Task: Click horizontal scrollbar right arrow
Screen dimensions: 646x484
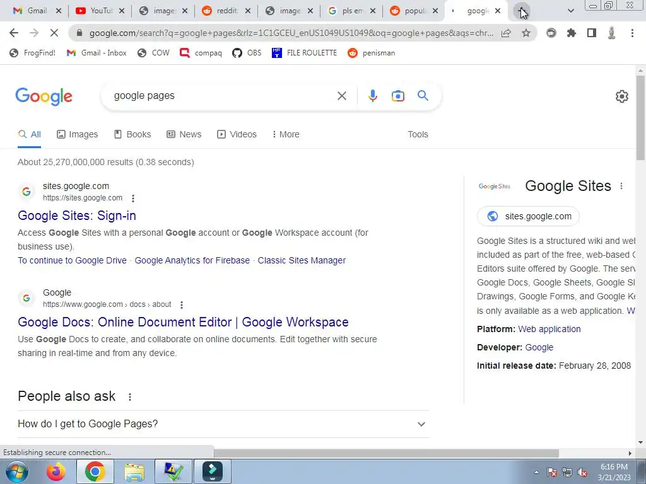Action: [630, 453]
